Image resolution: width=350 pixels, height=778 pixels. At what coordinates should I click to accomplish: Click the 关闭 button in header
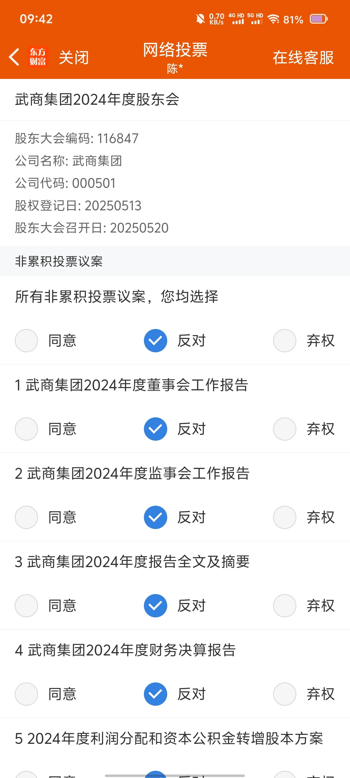tap(74, 57)
